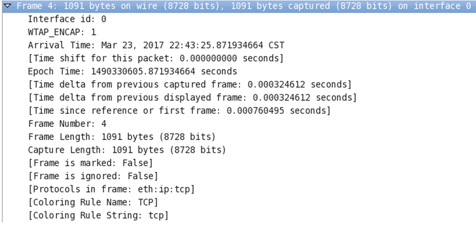This screenshot has height=228, width=476.
Task: Click the Frame is marked: False row
Action: pyautogui.click(x=90, y=163)
